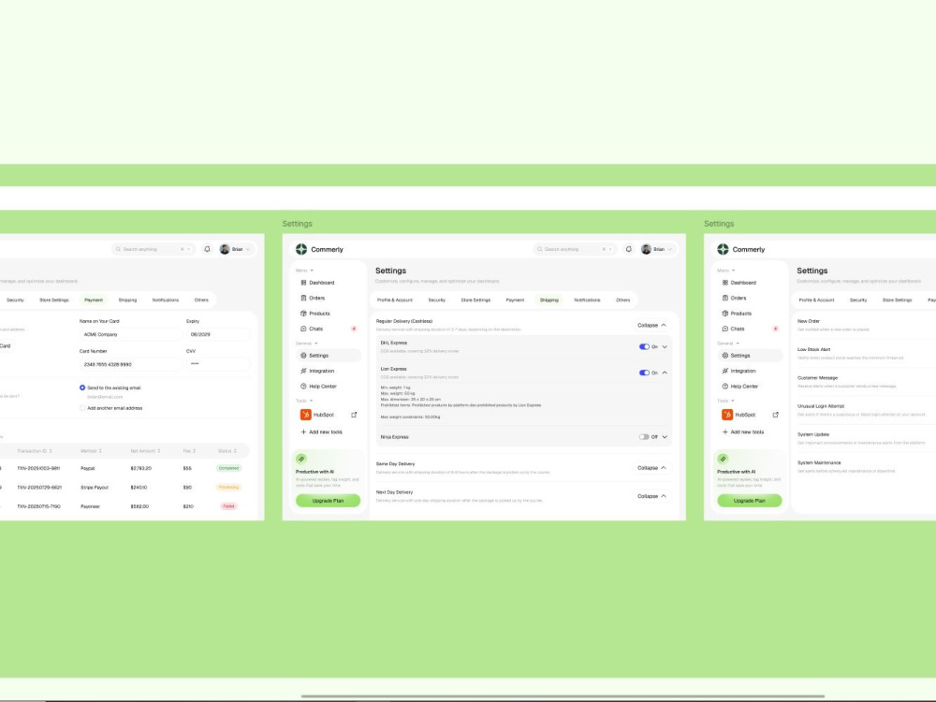Screen dimensions: 936x702
Task: Click notification bell in middle frame header
Action: (x=629, y=249)
